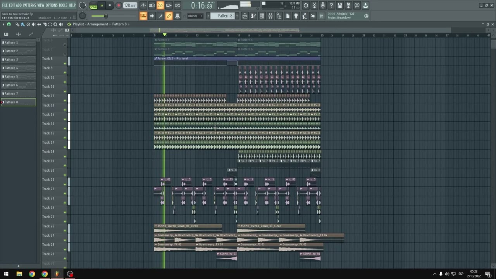Click the save new version icon
This screenshot has width=496, height=279.
[348, 5]
